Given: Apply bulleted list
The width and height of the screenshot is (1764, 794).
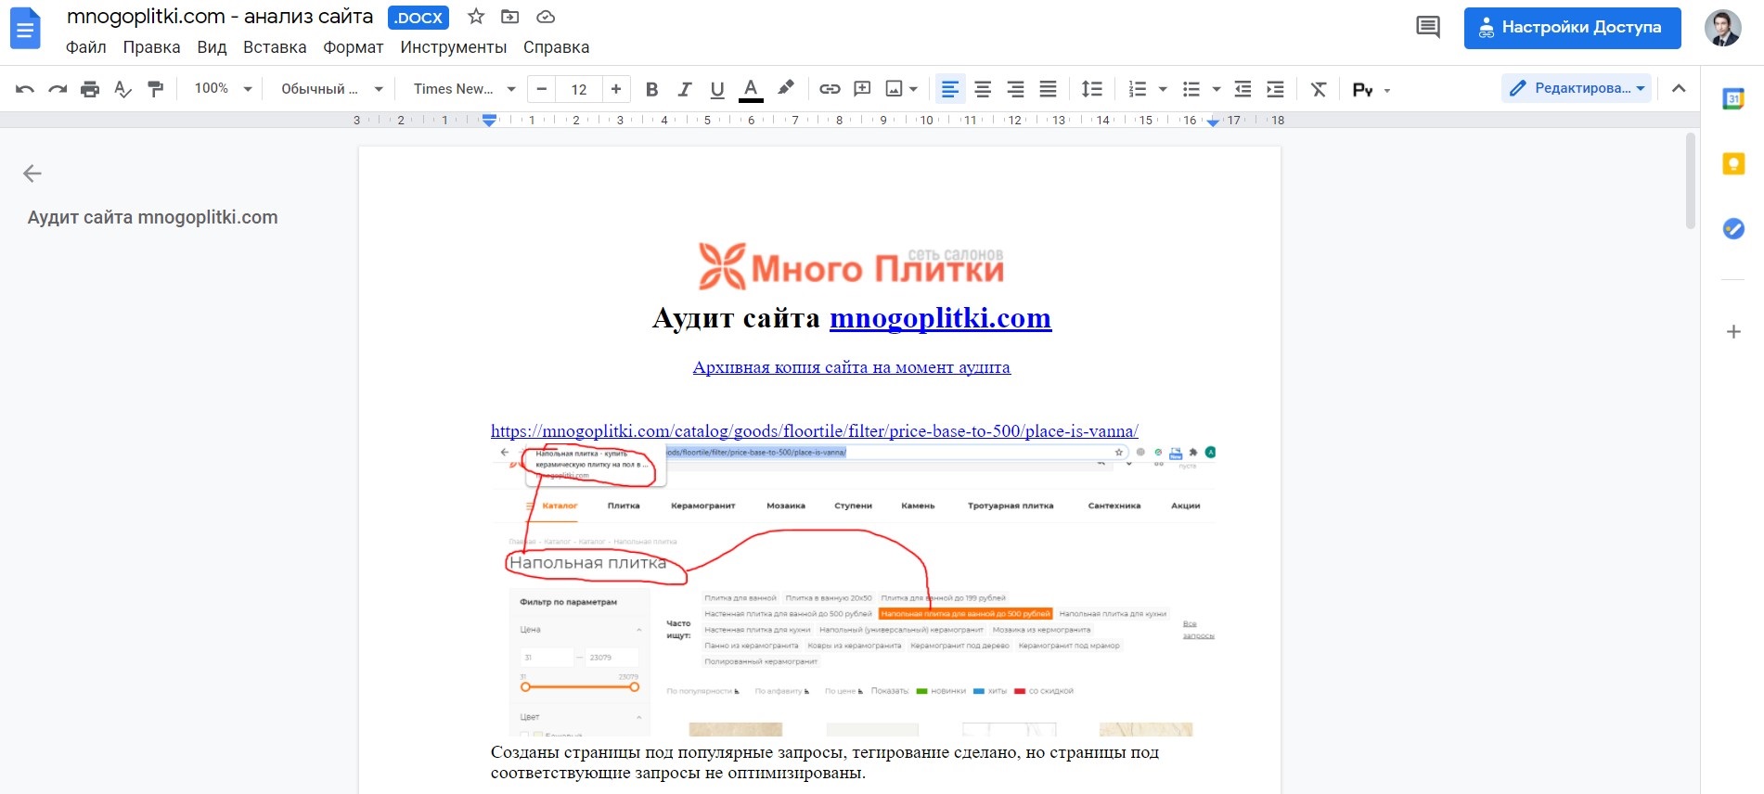Looking at the screenshot, I should pyautogui.click(x=1191, y=89).
